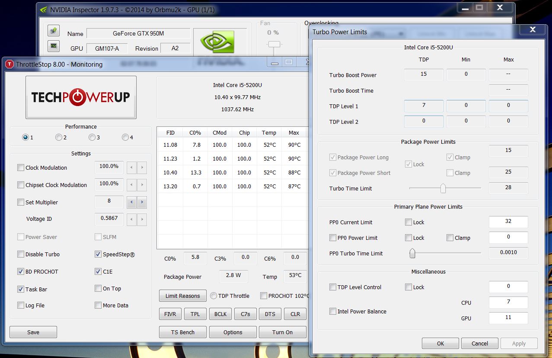Uncheck BD PROCHOT option
Screen dimensions: 552x358
(21, 271)
